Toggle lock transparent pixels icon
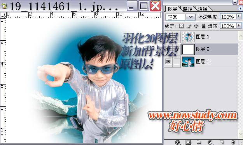Image resolution: width=243 pixels, height=145 pixels. 181,26
